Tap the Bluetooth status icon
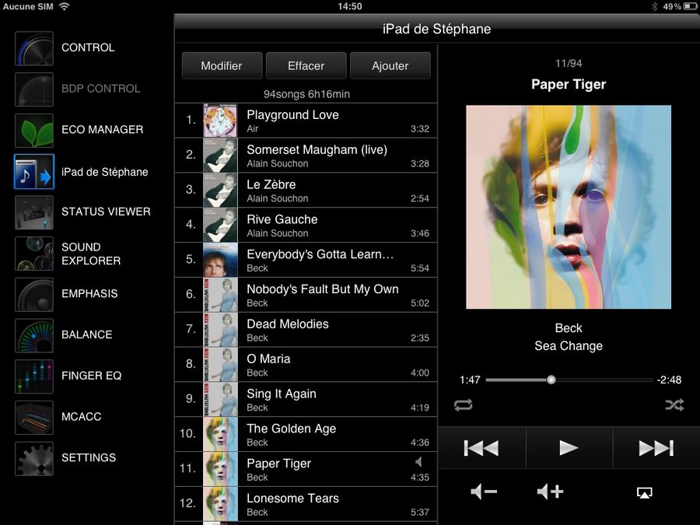The height and width of the screenshot is (525, 700). [654, 6]
